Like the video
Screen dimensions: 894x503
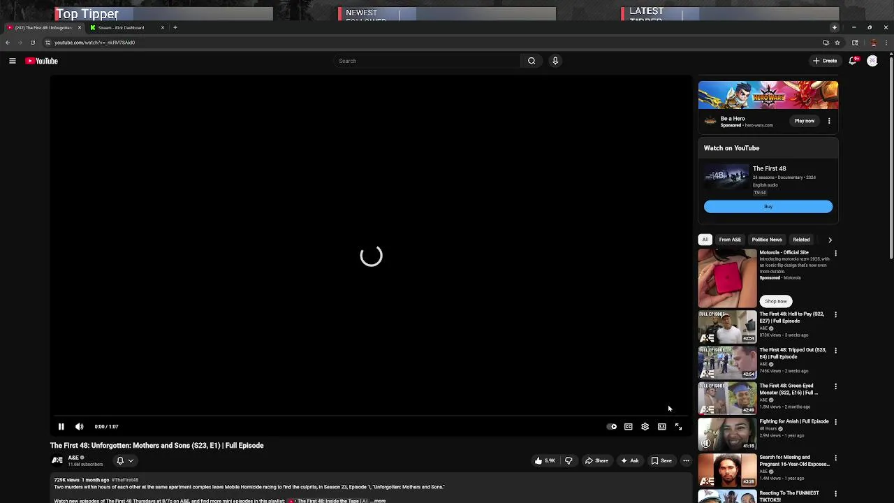[545, 460]
